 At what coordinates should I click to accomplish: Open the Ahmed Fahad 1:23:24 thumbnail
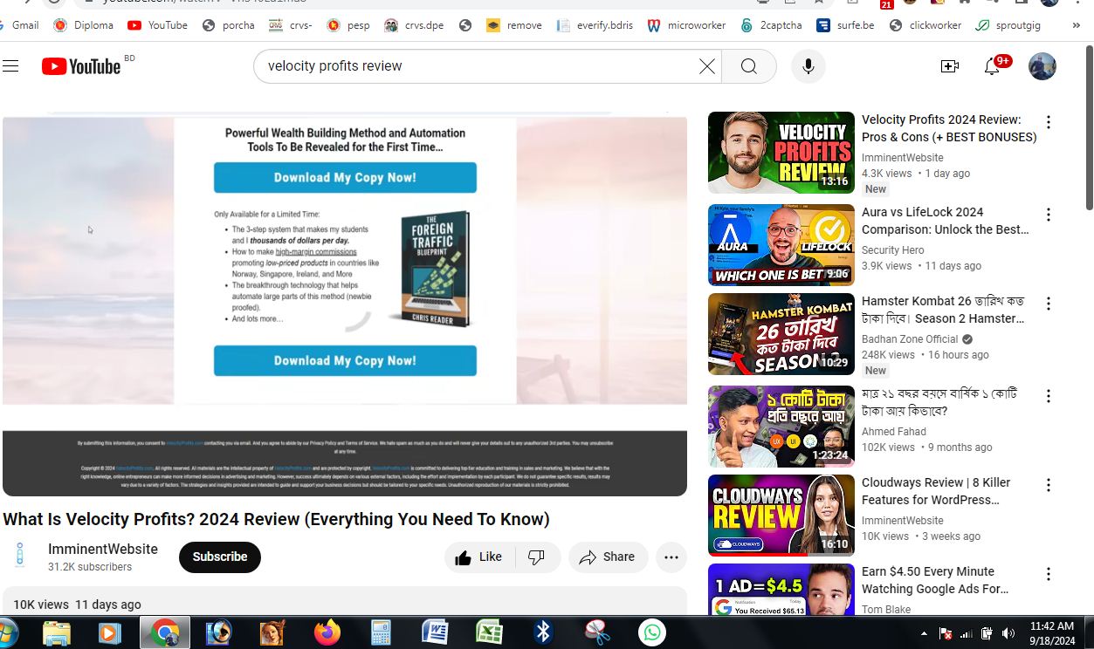click(781, 427)
